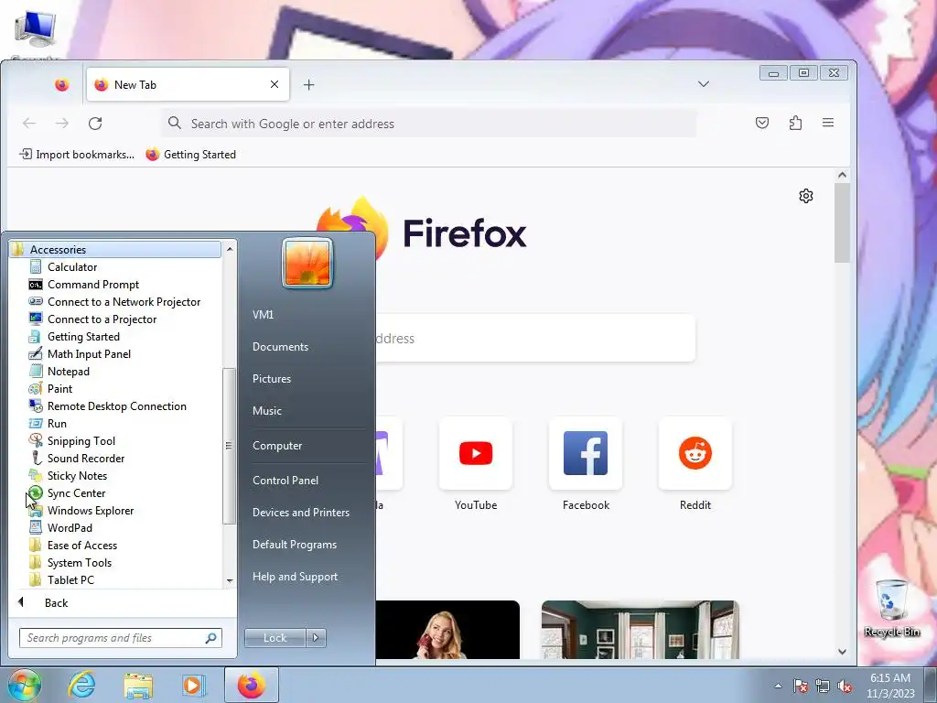Open Getting Started in Accessories
Screen dimensions: 937x703
83,337
